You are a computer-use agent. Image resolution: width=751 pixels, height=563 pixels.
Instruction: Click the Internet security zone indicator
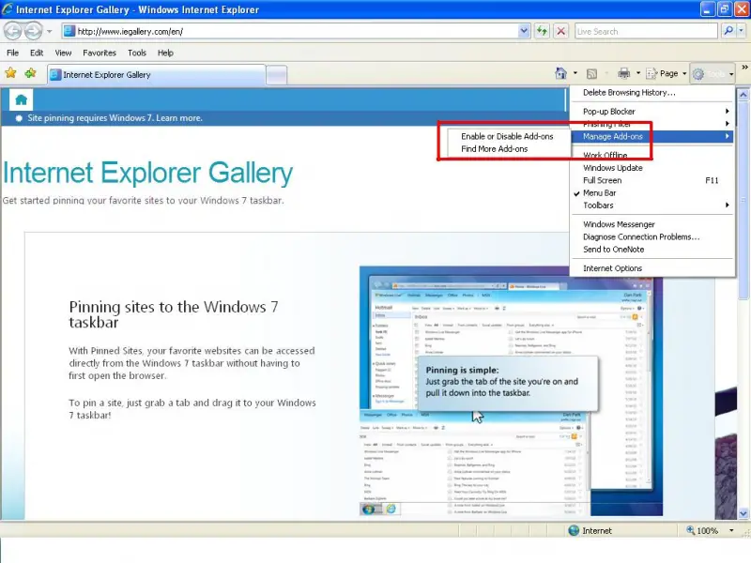pyautogui.click(x=590, y=530)
